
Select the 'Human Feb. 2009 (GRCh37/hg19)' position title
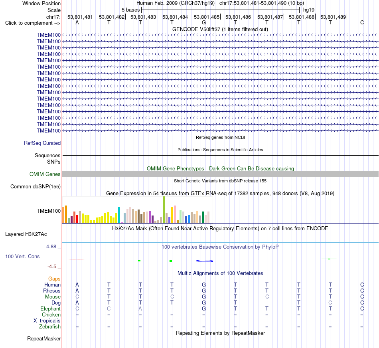176,3
